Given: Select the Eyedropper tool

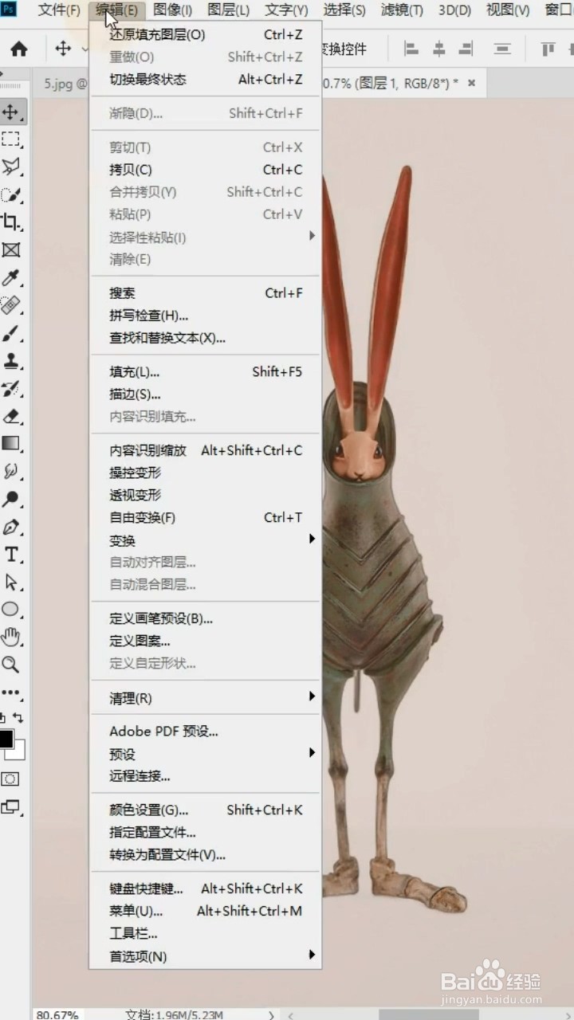Looking at the screenshot, I should point(11,277).
